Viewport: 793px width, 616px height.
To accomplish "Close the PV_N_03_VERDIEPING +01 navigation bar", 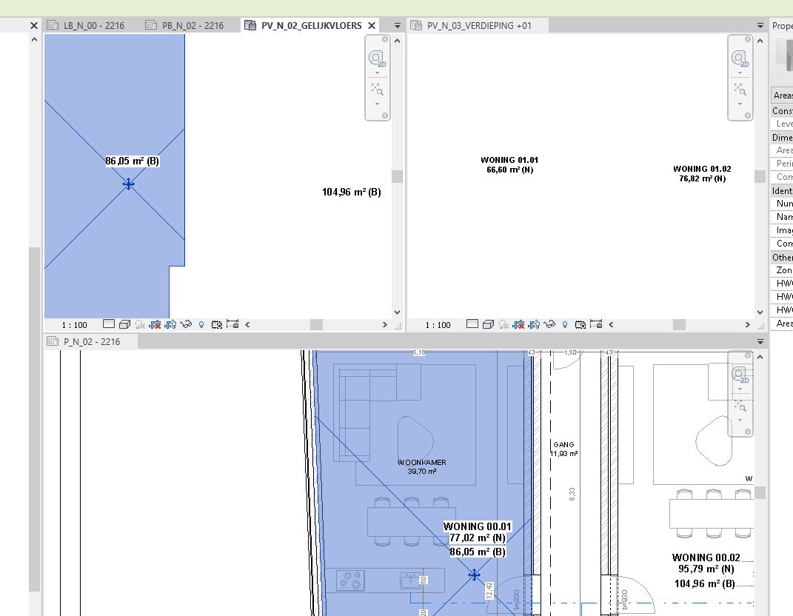I will point(748,39).
